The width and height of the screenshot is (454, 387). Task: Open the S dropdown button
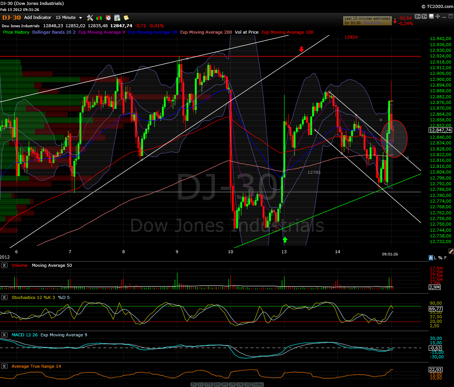coord(418,16)
